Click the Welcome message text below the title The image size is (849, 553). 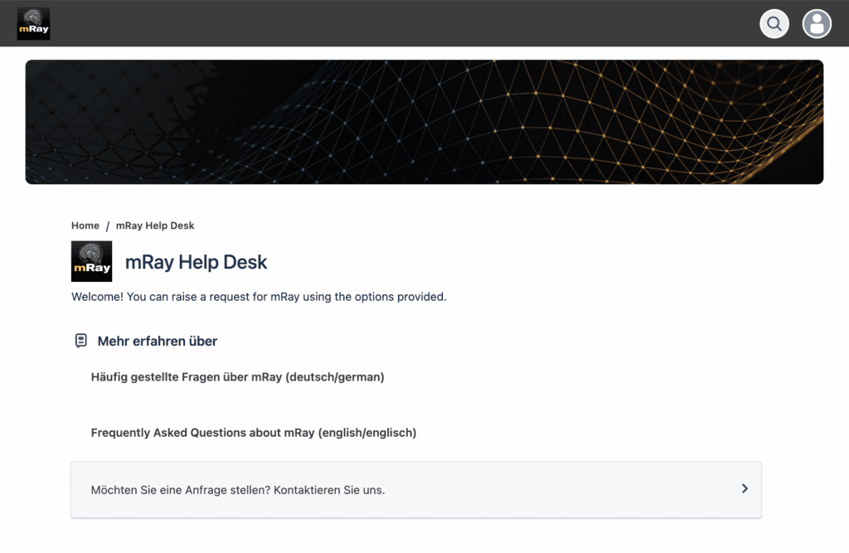(259, 297)
